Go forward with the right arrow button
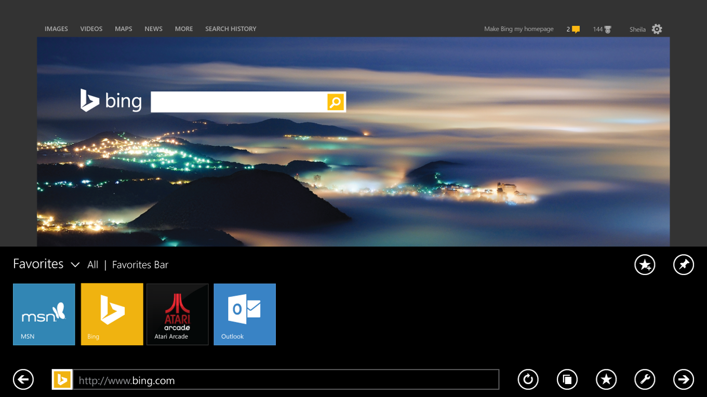Viewport: 707px width, 397px height. coord(684,379)
